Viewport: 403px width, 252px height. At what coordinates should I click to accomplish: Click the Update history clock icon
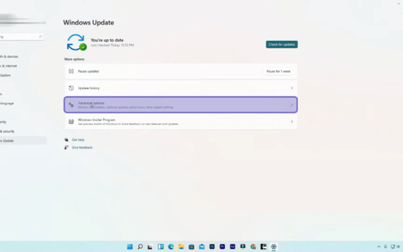coord(71,88)
